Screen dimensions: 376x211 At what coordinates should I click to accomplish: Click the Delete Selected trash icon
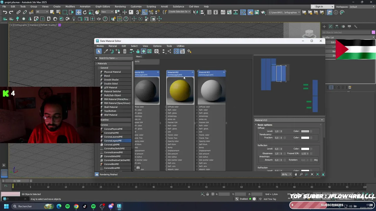click(125, 52)
